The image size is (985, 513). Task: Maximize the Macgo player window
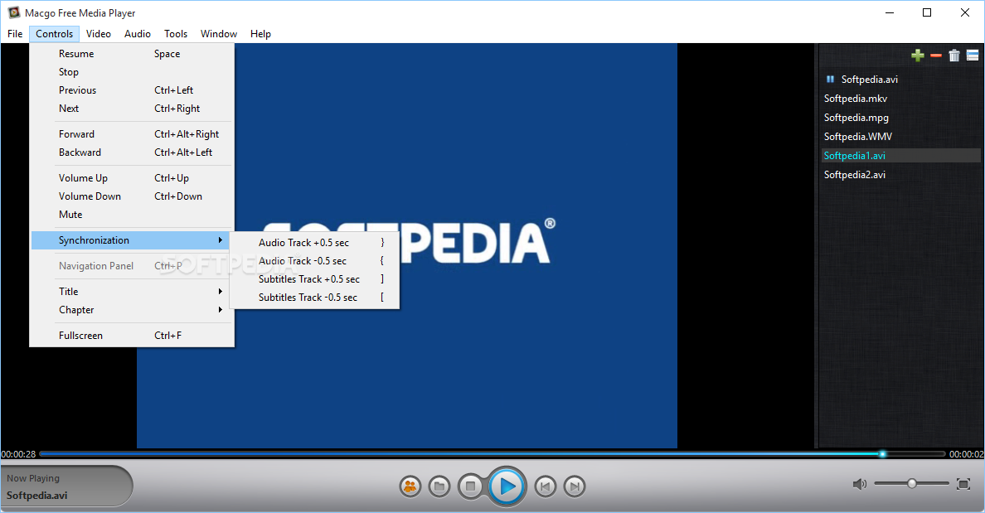pyautogui.click(x=927, y=12)
